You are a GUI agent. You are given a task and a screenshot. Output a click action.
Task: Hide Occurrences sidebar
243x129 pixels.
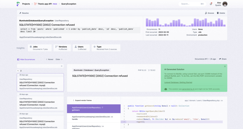coord(26,59)
